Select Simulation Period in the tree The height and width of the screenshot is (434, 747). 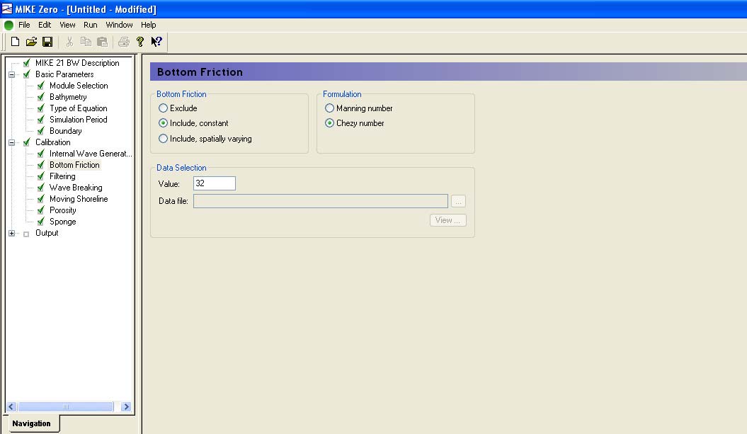pyautogui.click(x=78, y=120)
